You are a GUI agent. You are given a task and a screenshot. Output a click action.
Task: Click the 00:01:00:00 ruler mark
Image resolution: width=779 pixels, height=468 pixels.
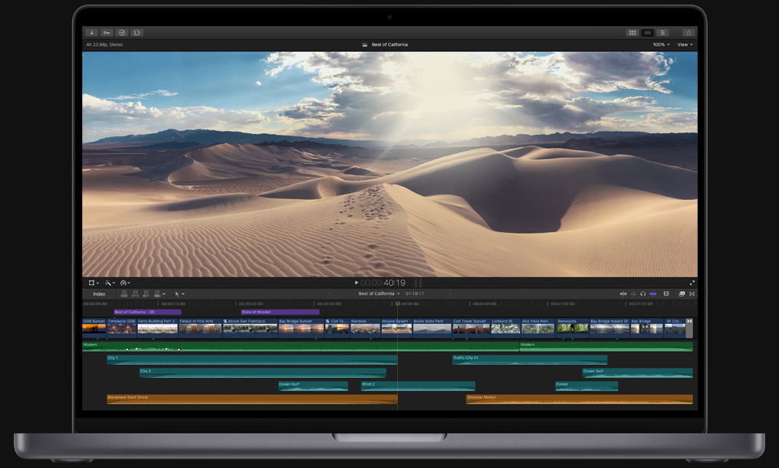(562, 304)
